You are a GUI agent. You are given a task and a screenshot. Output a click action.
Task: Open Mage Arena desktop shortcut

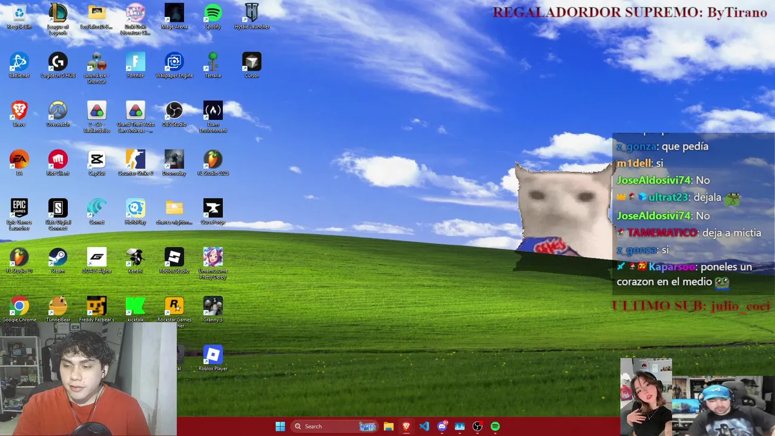pos(174,16)
